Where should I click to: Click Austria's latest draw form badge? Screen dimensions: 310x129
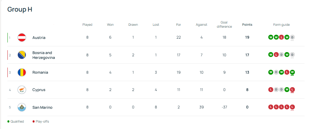point(292,37)
